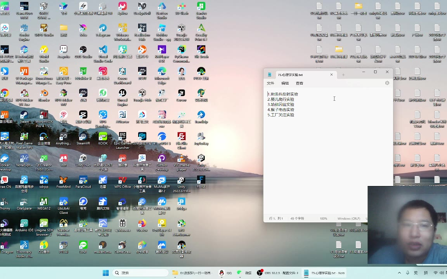
Task: Select the DevEco Studio desktop icon
Action: [162, 10]
